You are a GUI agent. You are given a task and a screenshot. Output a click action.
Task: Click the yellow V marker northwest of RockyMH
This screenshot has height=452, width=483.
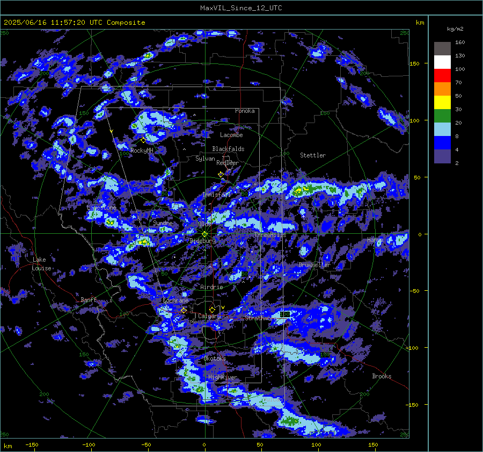(111, 131)
